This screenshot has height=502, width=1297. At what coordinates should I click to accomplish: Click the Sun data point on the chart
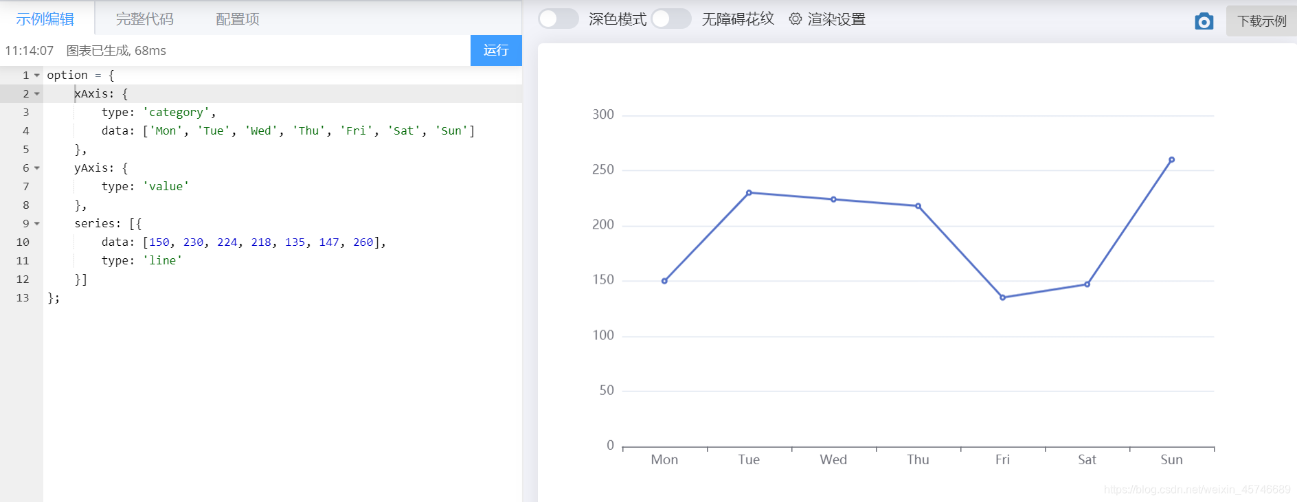(x=1171, y=160)
